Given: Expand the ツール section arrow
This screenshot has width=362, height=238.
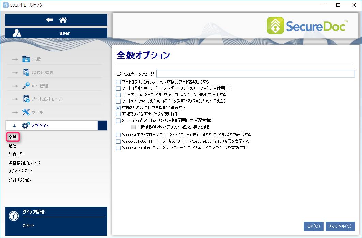Looking at the screenshot, I should (14, 112).
